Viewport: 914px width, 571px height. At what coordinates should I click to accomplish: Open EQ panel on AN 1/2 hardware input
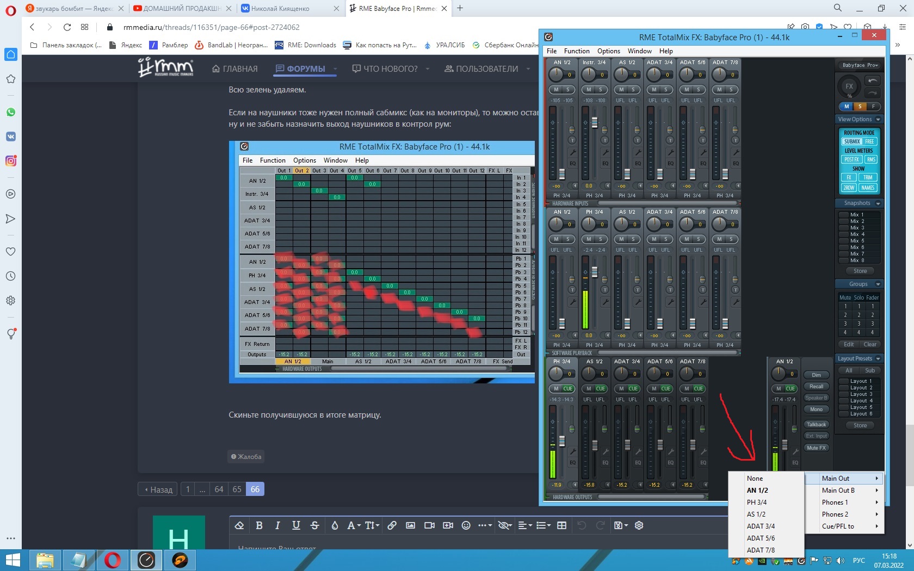tap(572, 163)
